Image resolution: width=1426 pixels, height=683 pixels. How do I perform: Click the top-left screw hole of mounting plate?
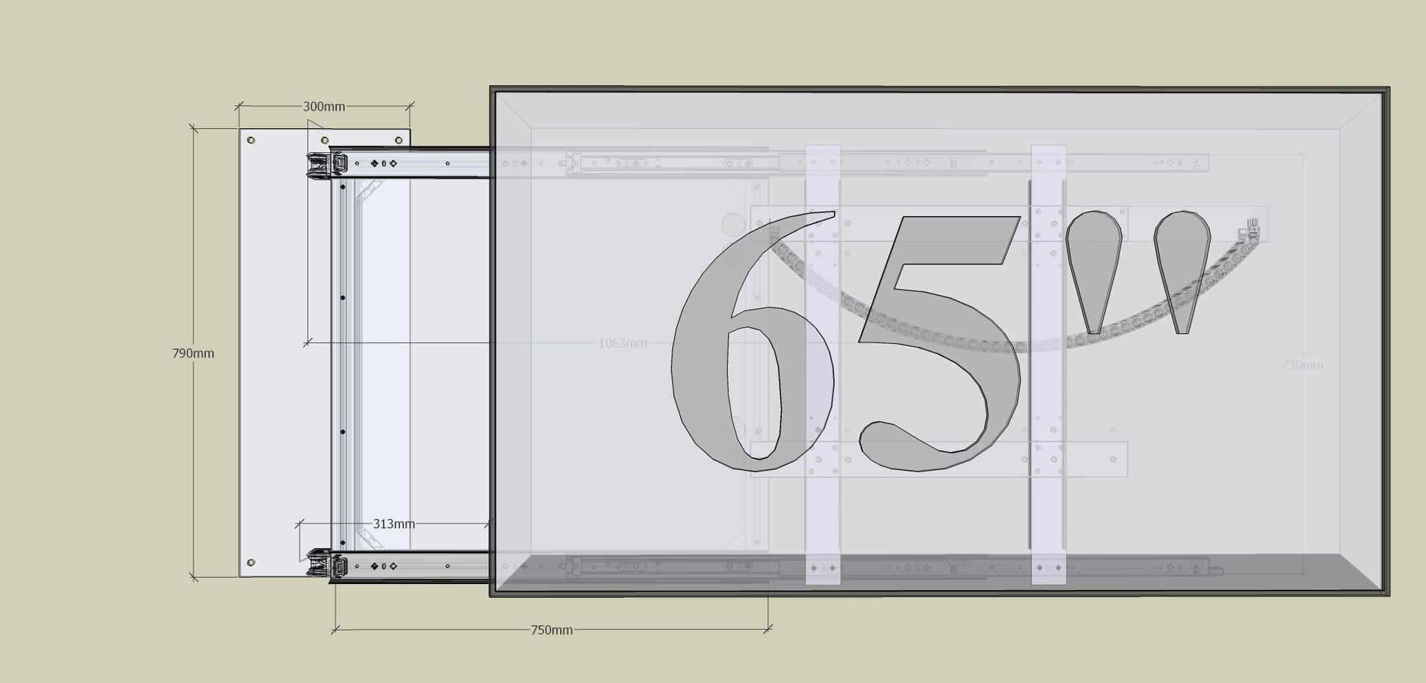pos(251,139)
